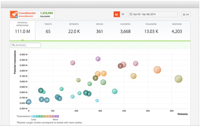Screen dimensions: 200x127
Task: Click the Potential Impressions y-axis label
Action: (15, 62)
